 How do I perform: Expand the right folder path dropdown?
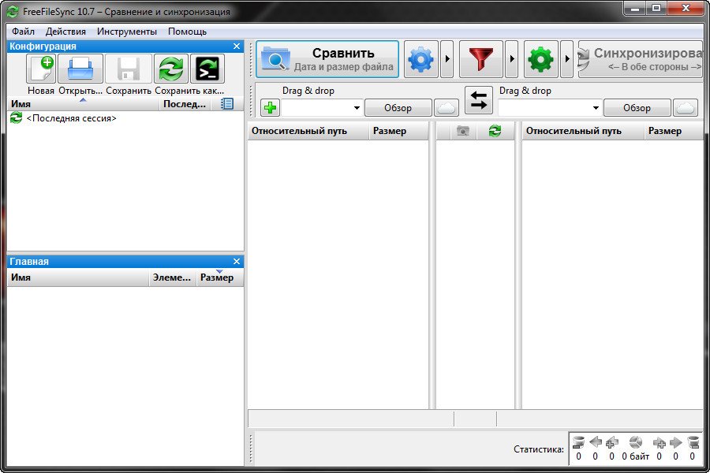coord(596,108)
